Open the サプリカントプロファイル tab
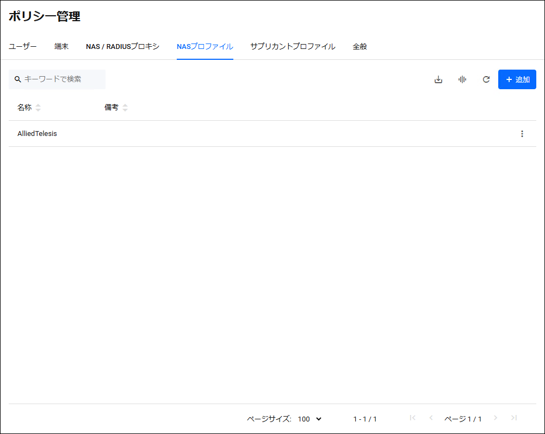This screenshot has width=545, height=434. 293,47
